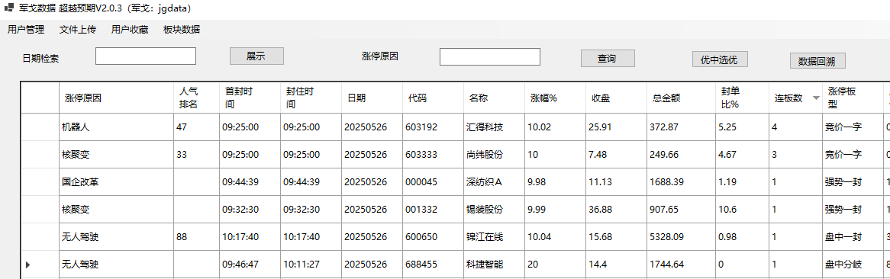Click the 连板数 sort arrow
The width and height of the screenshot is (890, 279).
(x=816, y=98)
